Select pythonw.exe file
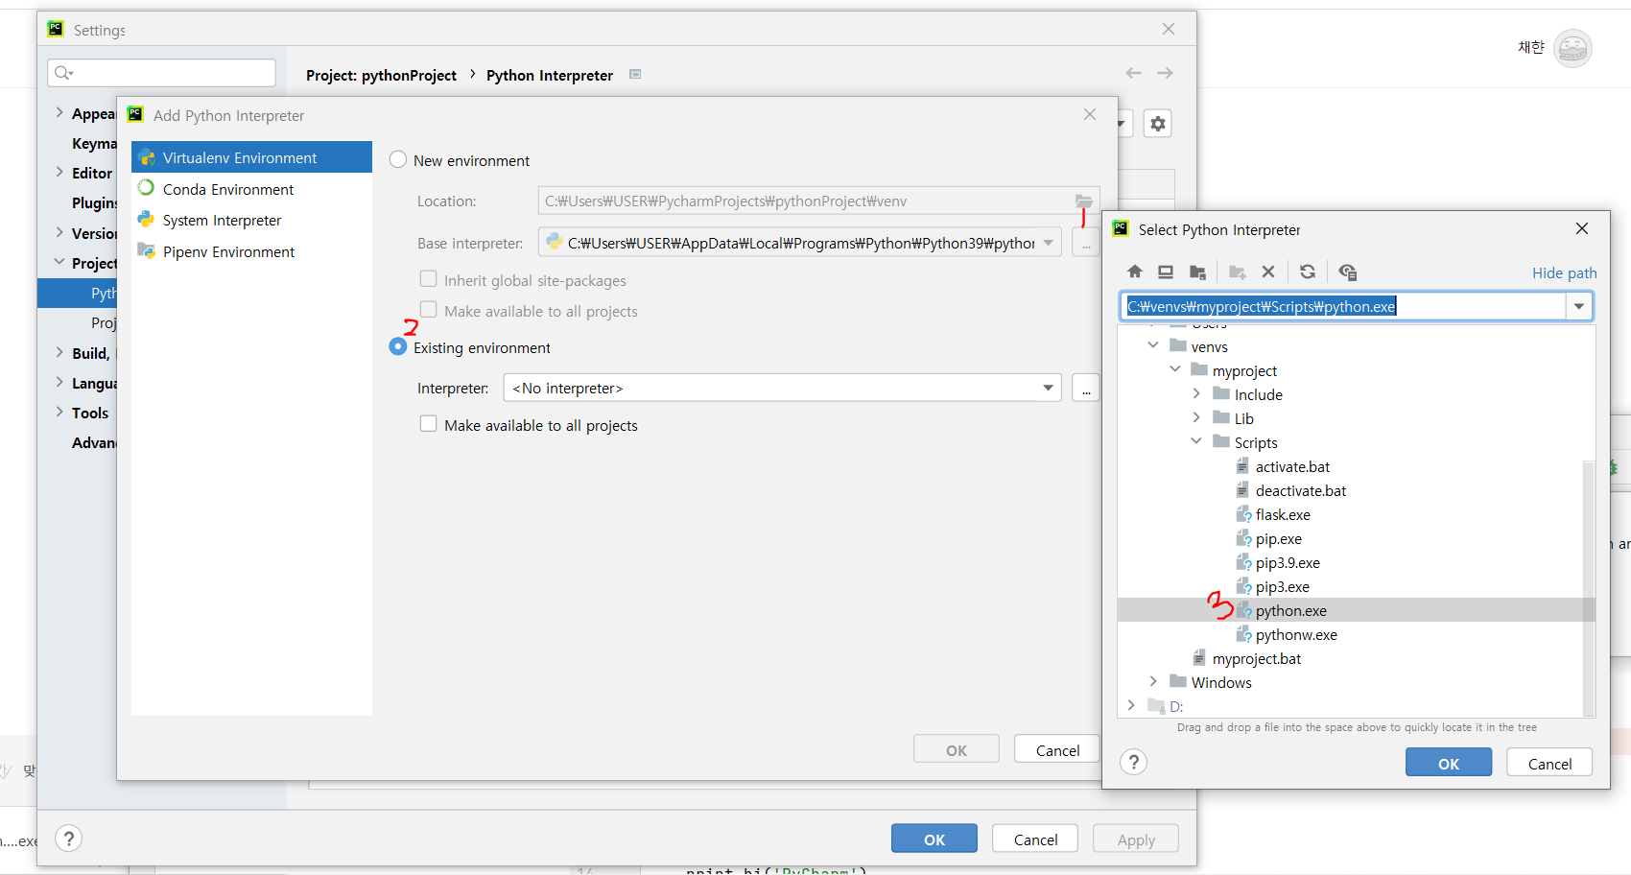 click(x=1295, y=634)
